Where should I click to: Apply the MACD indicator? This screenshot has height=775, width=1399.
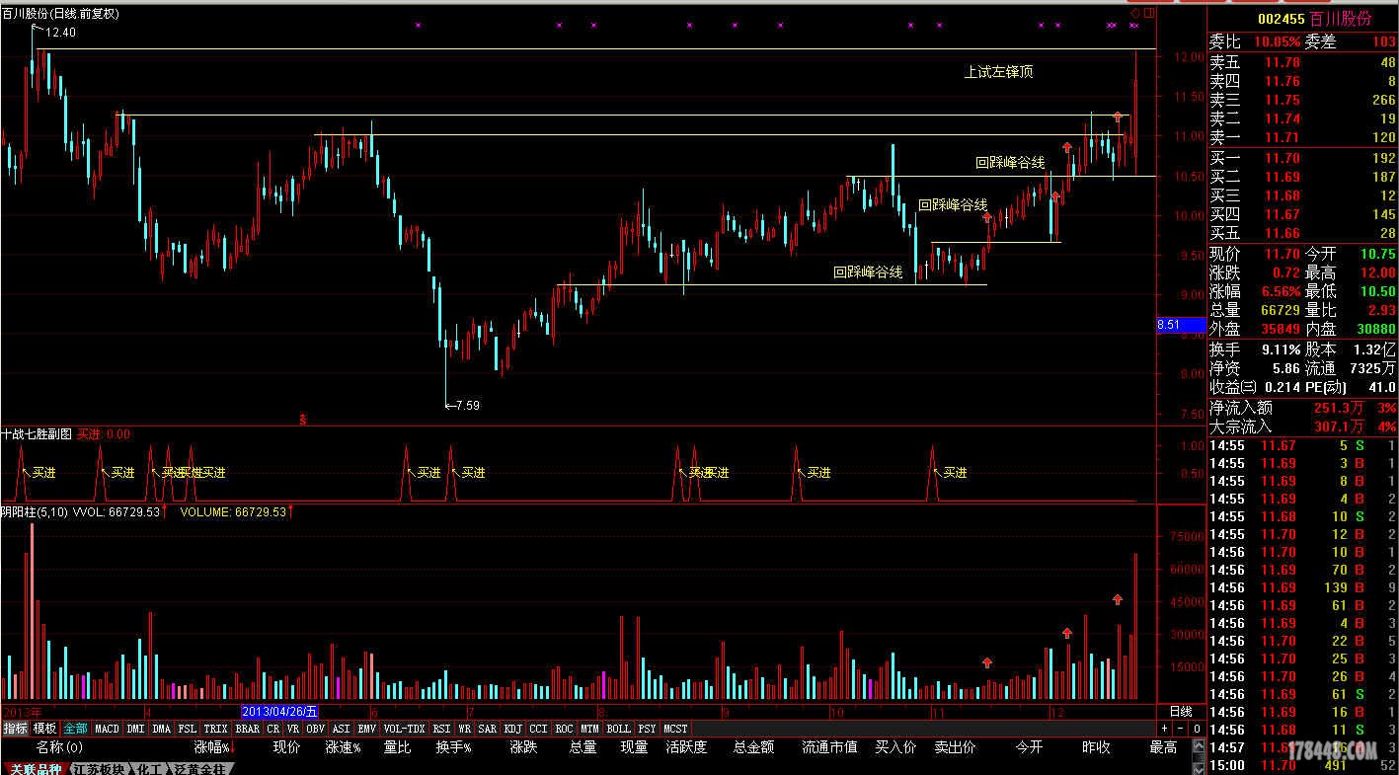coord(107,730)
